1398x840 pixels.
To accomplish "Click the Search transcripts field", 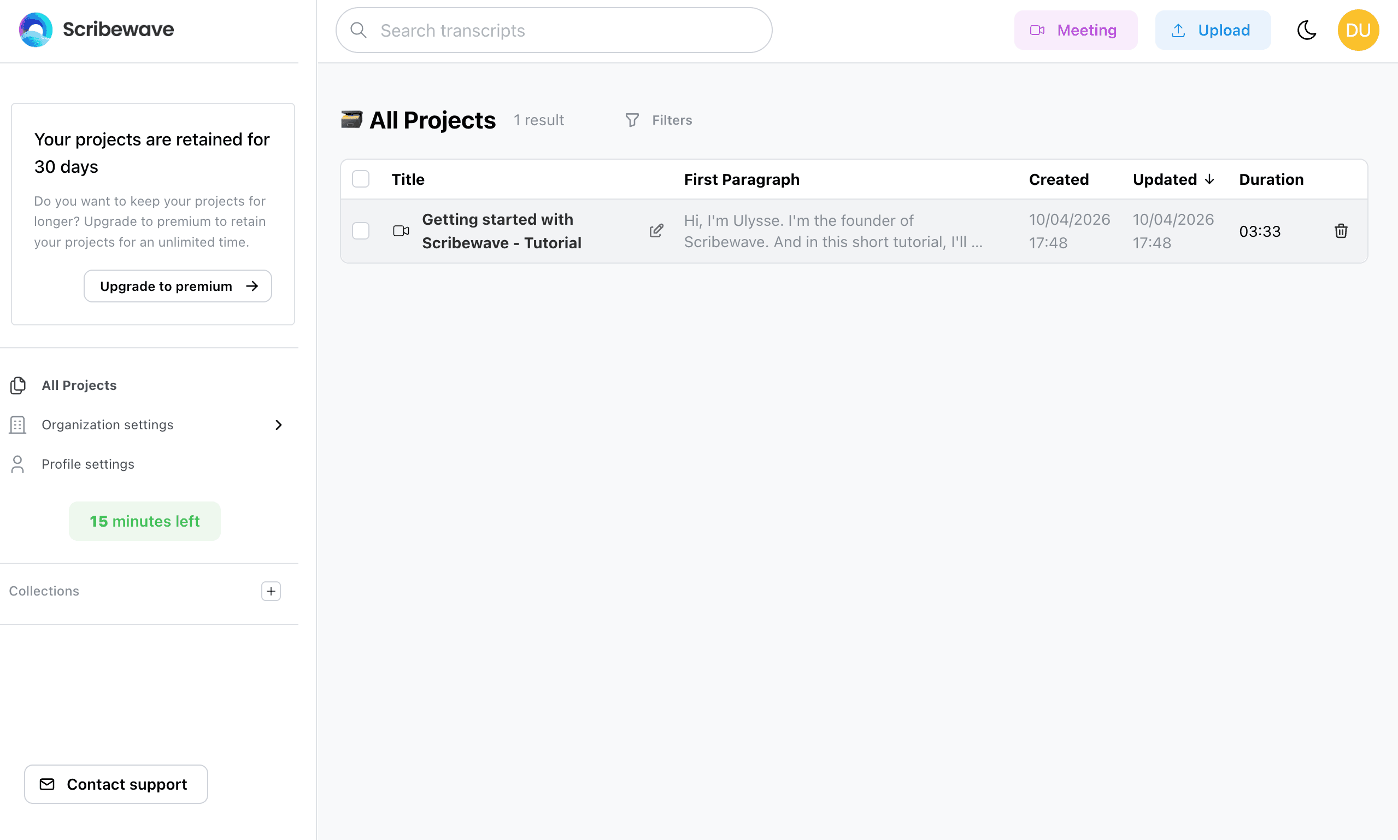I will 553,30.
